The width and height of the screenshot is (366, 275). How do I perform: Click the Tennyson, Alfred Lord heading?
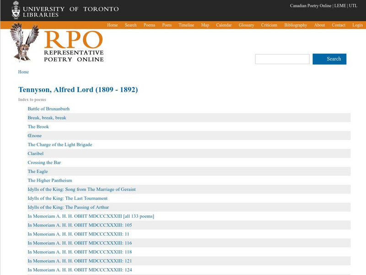coord(78,89)
